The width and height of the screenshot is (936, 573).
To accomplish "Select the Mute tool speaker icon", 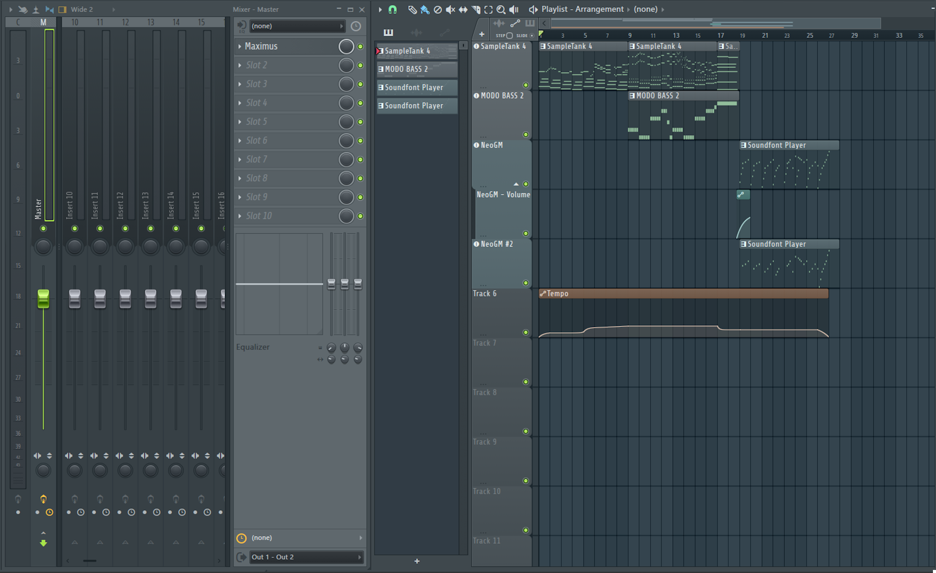I will (450, 9).
